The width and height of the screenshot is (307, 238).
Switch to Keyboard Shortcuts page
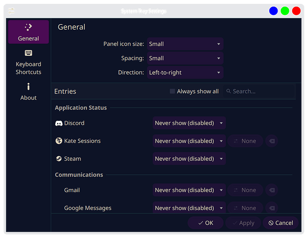click(x=29, y=62)
